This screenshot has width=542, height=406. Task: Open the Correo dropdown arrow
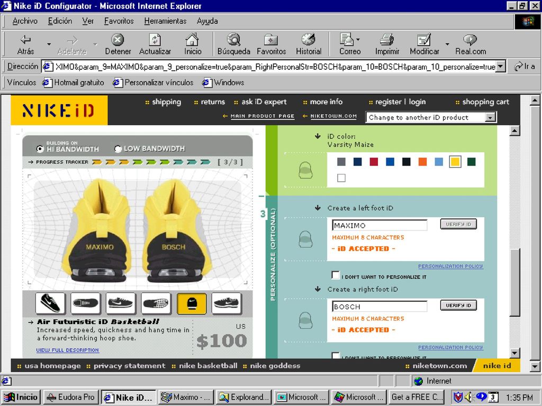click(x=358, y=39)
